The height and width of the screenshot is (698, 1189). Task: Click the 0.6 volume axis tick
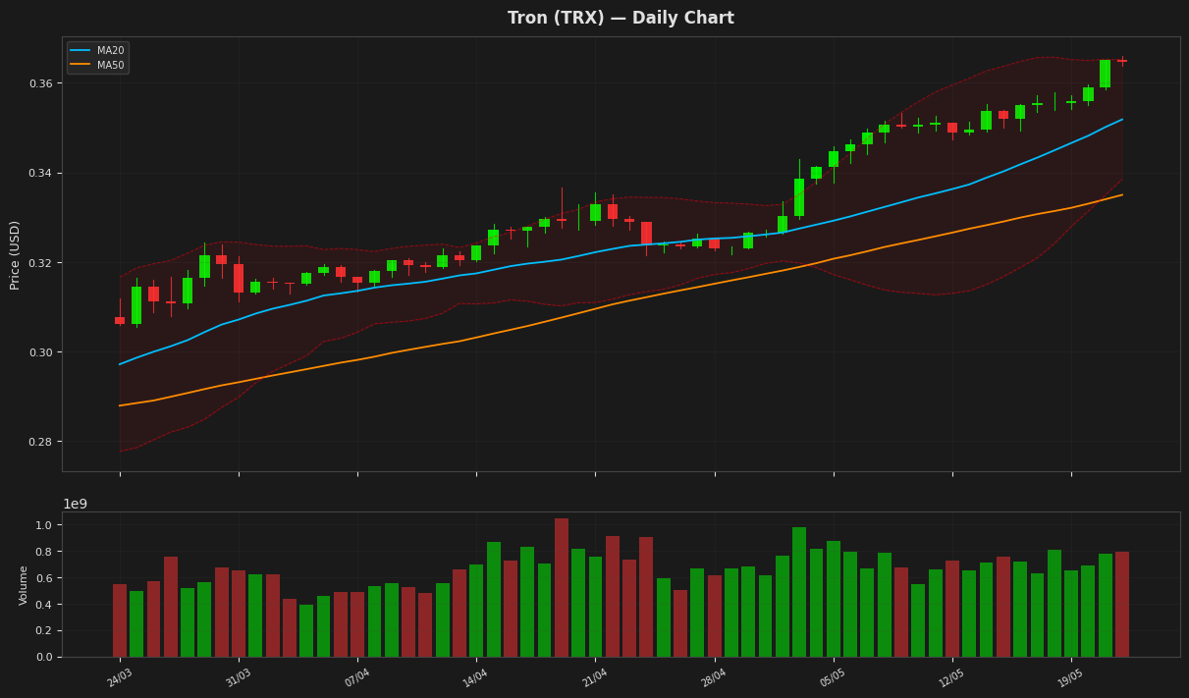pyautogui.click(x=45, y=578)
